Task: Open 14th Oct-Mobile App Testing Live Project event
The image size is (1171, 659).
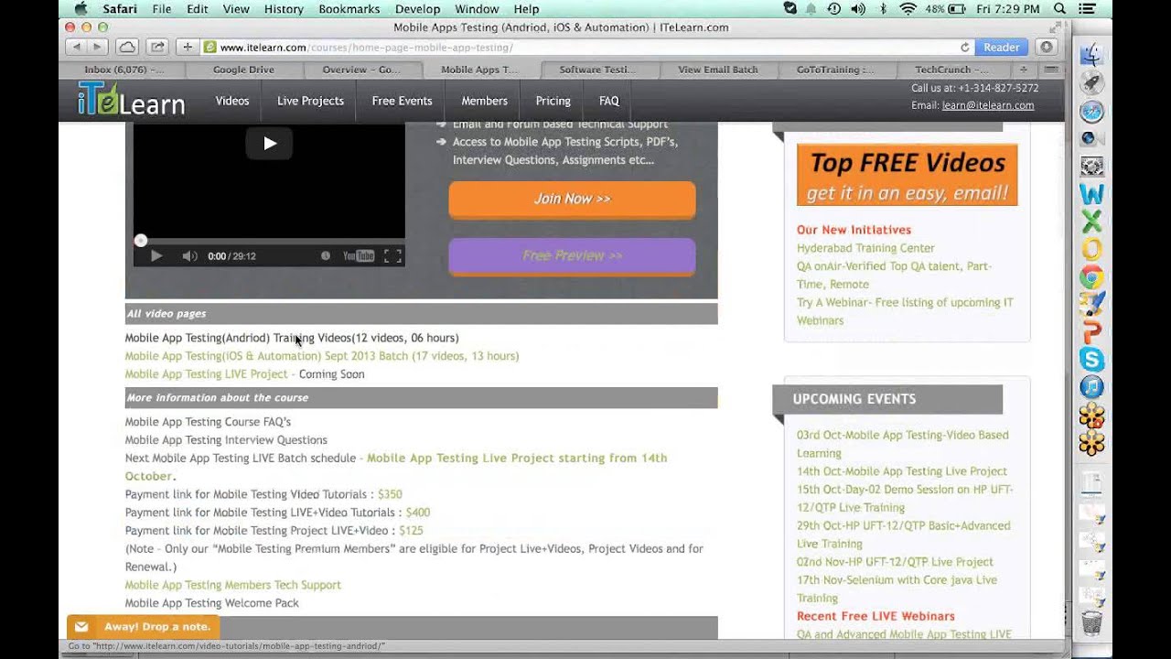Action: tap(902, 471)
